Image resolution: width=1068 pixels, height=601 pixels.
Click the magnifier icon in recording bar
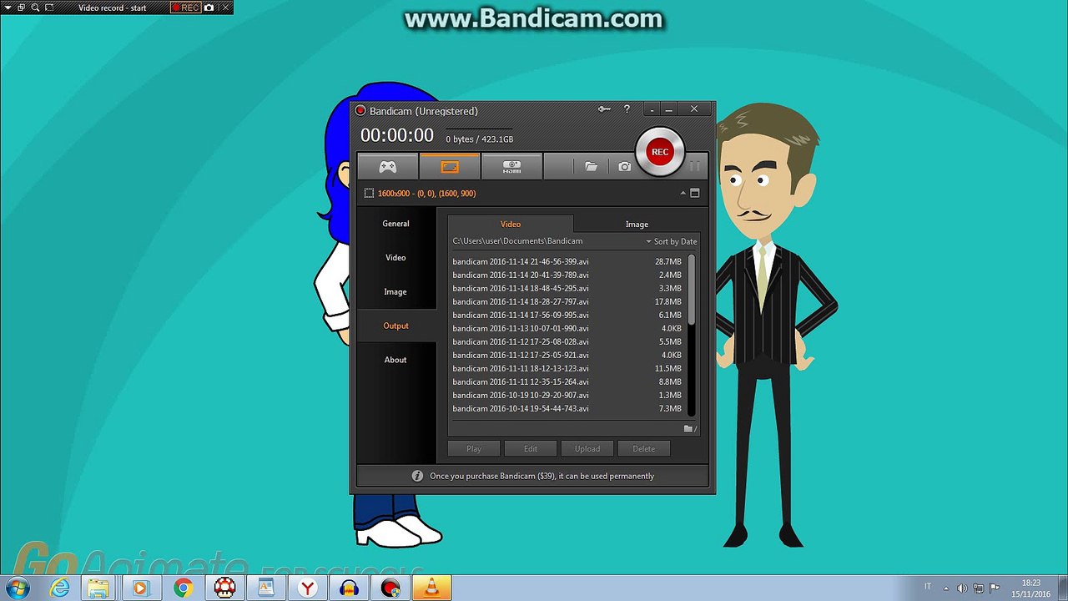pos(36,8)
